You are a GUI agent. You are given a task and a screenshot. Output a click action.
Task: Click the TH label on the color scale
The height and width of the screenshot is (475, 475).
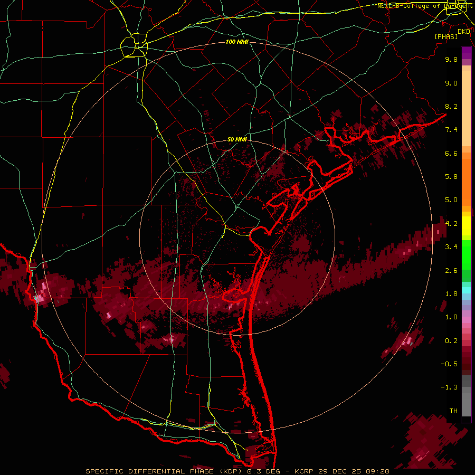453,411
